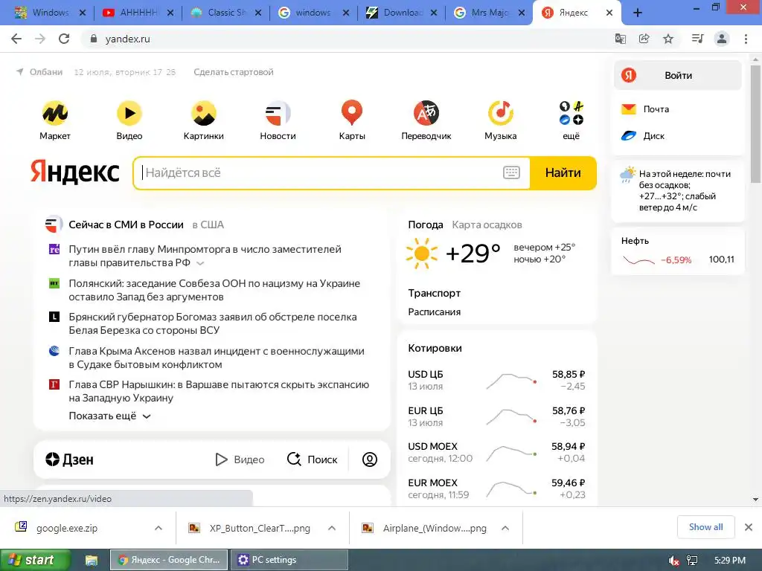Open EUR MOEX exchange rate row
762x571 pixels.
[x=496, y=488]
